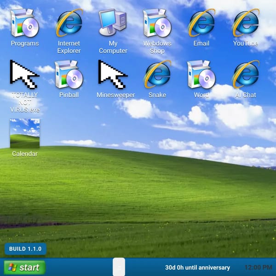
Task: Click the anniversary countdown text in the taskbar
Action: click(x=197, y=268)
